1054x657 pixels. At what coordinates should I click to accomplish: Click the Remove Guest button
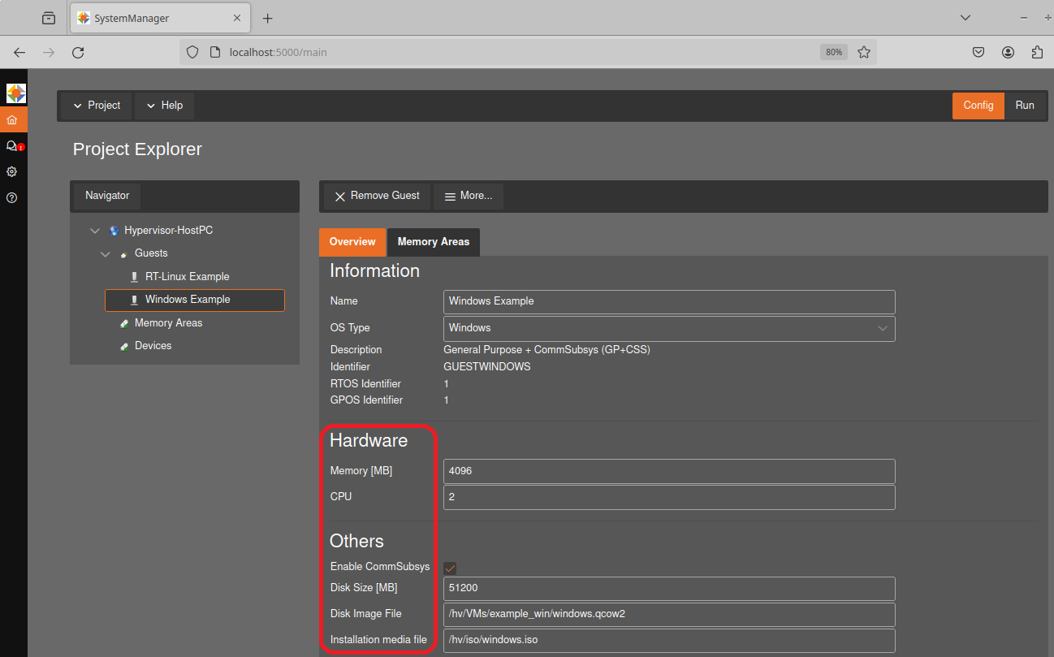(377, 196)
